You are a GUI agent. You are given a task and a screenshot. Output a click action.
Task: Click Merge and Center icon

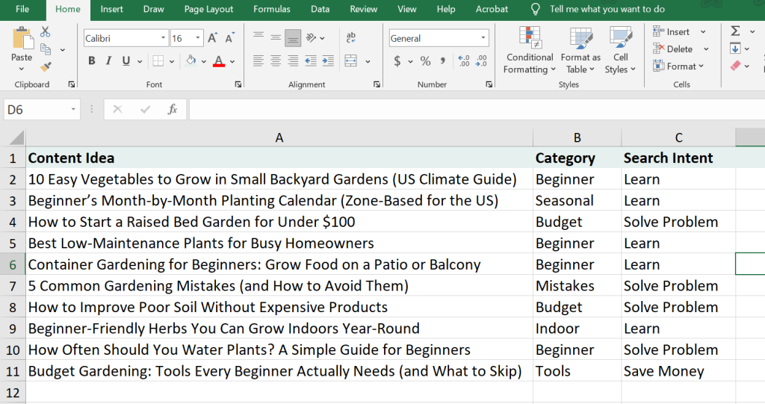(x=351, y=61)
